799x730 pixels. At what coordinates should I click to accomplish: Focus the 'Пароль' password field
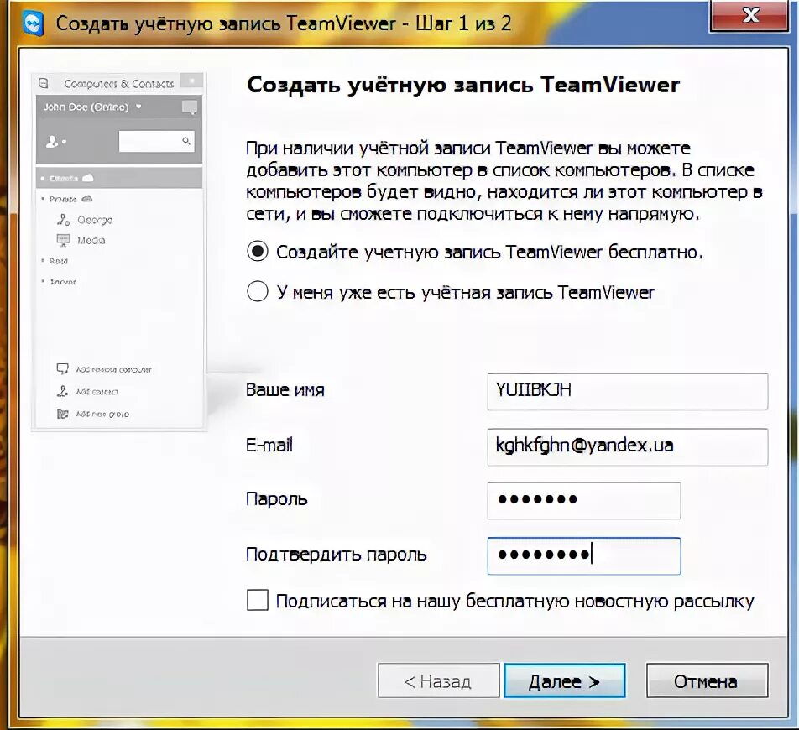584,501
